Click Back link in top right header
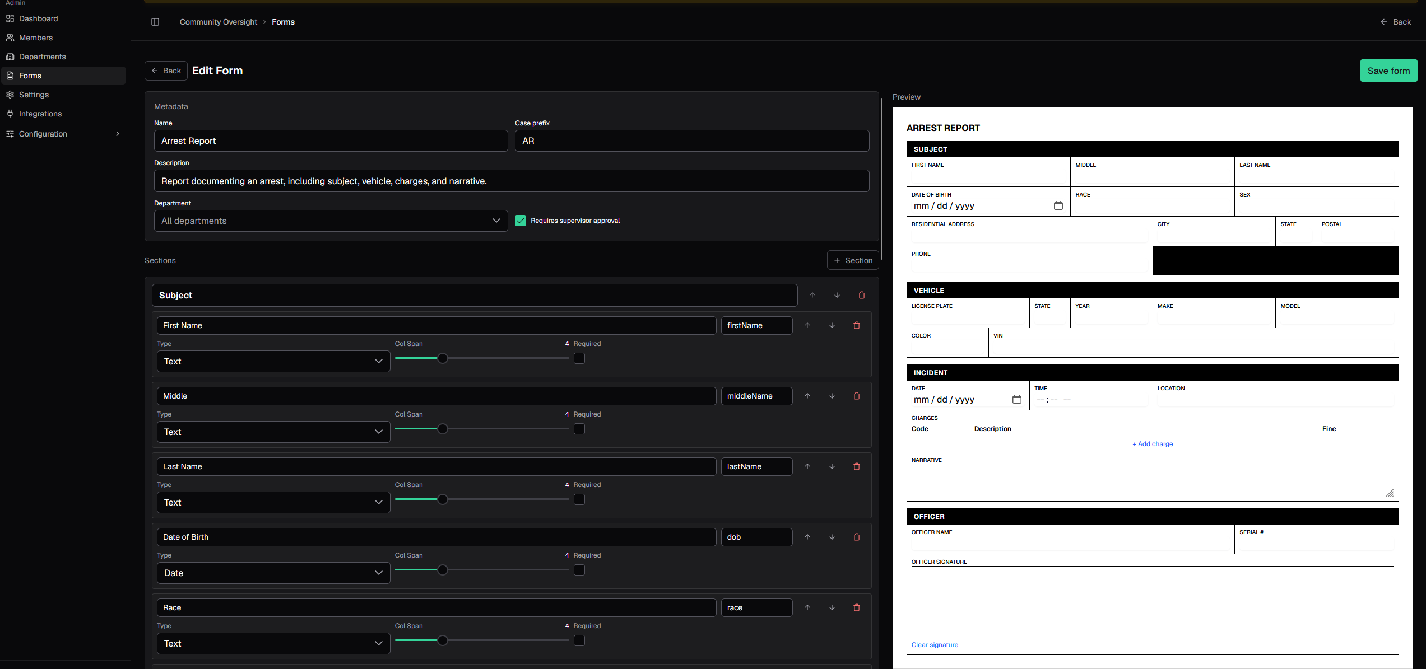 [1395, 22]
